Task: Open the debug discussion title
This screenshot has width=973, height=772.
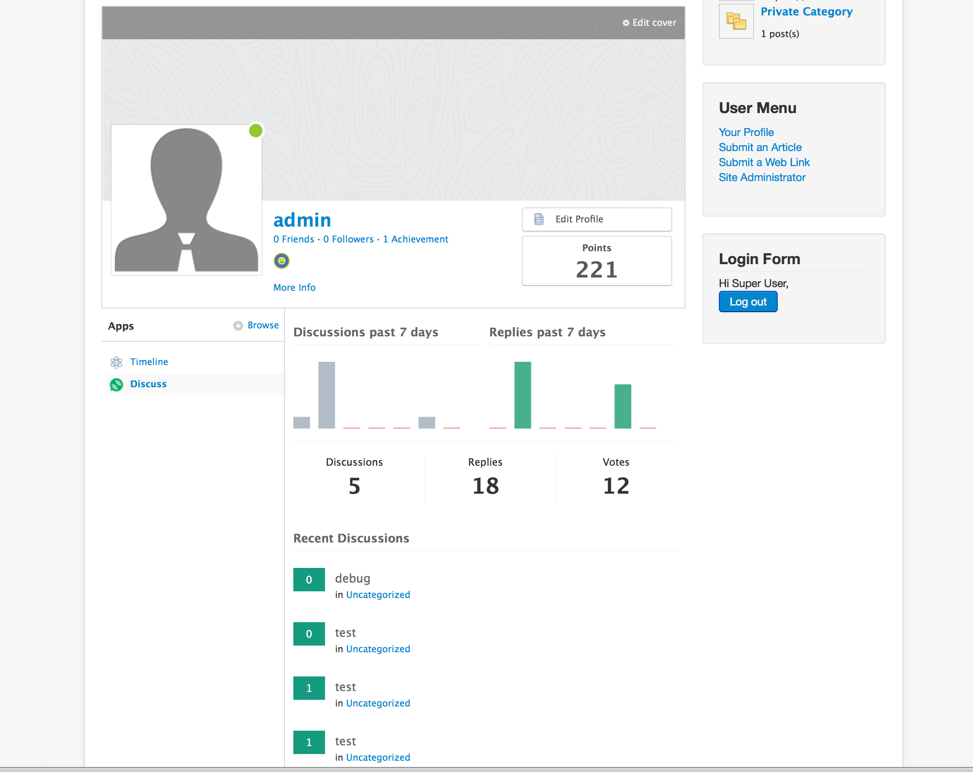Action: pos(353,578)
